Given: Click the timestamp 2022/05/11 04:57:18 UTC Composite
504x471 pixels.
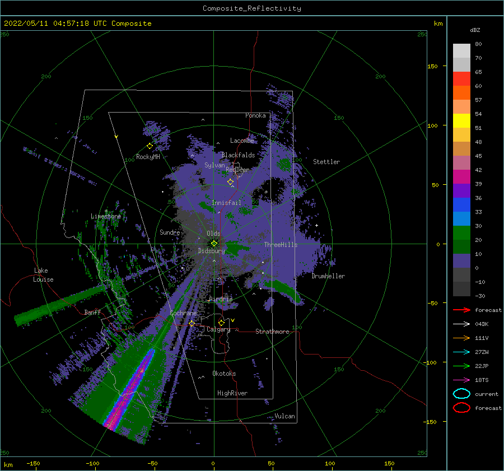Looking at the screenshot, I should pos(77,24).
